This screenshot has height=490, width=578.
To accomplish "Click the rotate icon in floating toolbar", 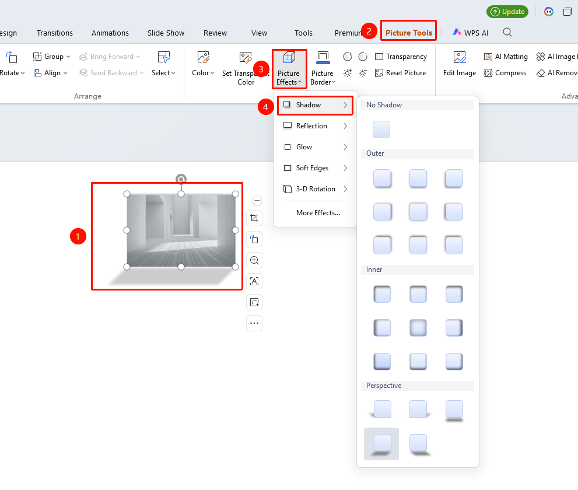I will pyautogui.click(x=254, y=239).
